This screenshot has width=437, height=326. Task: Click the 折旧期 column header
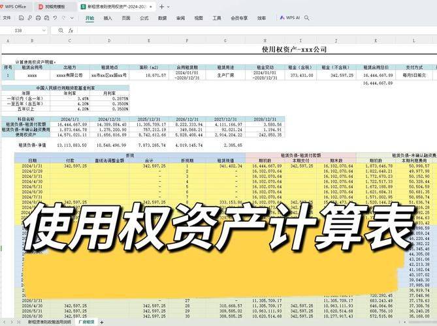(187, 160)
